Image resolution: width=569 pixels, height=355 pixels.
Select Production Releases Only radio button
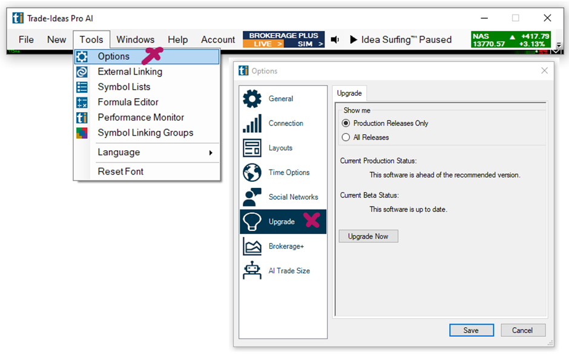point(346,123)
